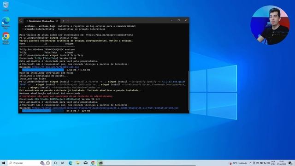Switch to Google Chrome on the taskbar
The width and height of the screenshot is (295, 166).
coord(93,163)
